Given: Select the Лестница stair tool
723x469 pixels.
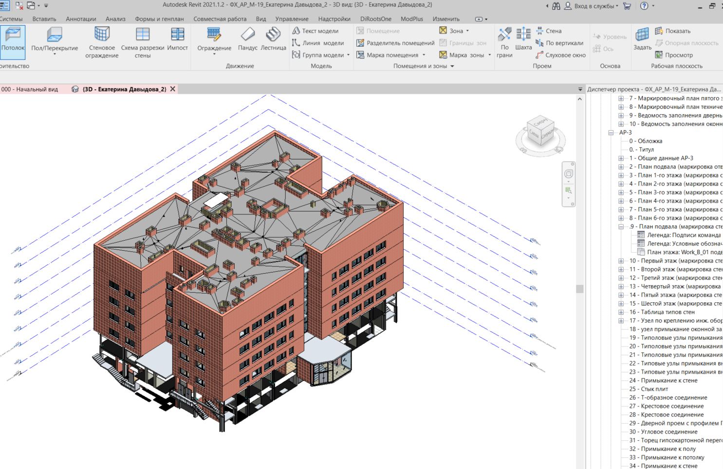Looking at the screenshot, I should 273,39.
